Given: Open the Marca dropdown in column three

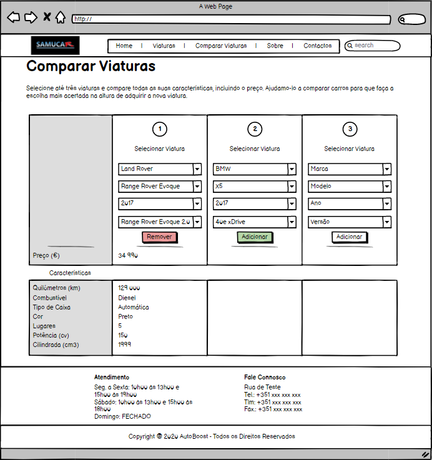Looking at the screenshot, I should coord(350,169).
